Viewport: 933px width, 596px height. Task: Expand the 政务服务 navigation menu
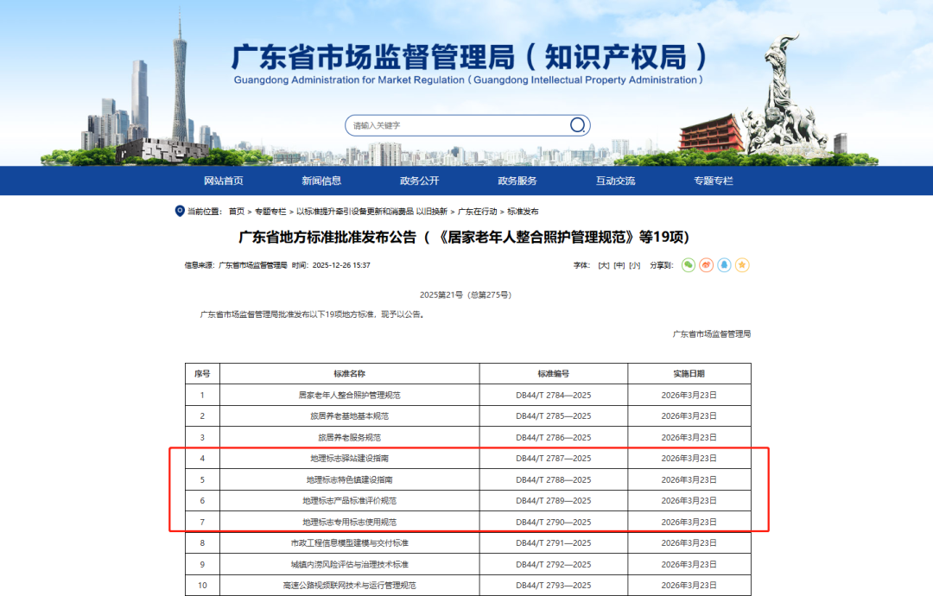pyautogui.click(x=517, y=181)
